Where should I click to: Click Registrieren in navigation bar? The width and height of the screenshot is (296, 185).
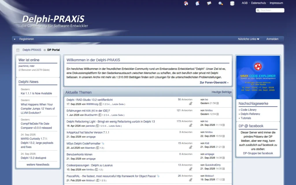coord(27,39)
